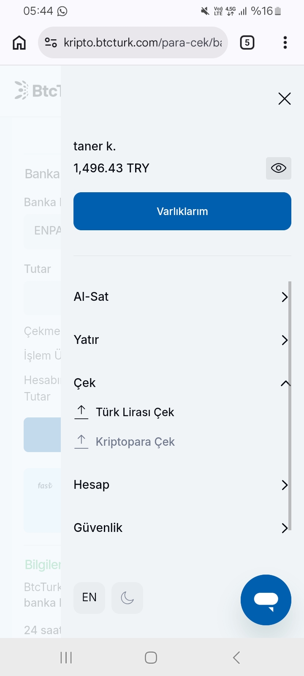
Task: Expand the Yatır deposit section
Action: pos(182,340)
